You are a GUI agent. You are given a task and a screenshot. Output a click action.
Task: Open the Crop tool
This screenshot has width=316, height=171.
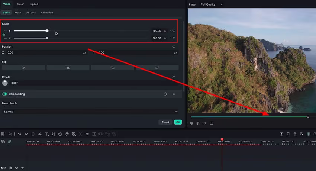point(53,134)
